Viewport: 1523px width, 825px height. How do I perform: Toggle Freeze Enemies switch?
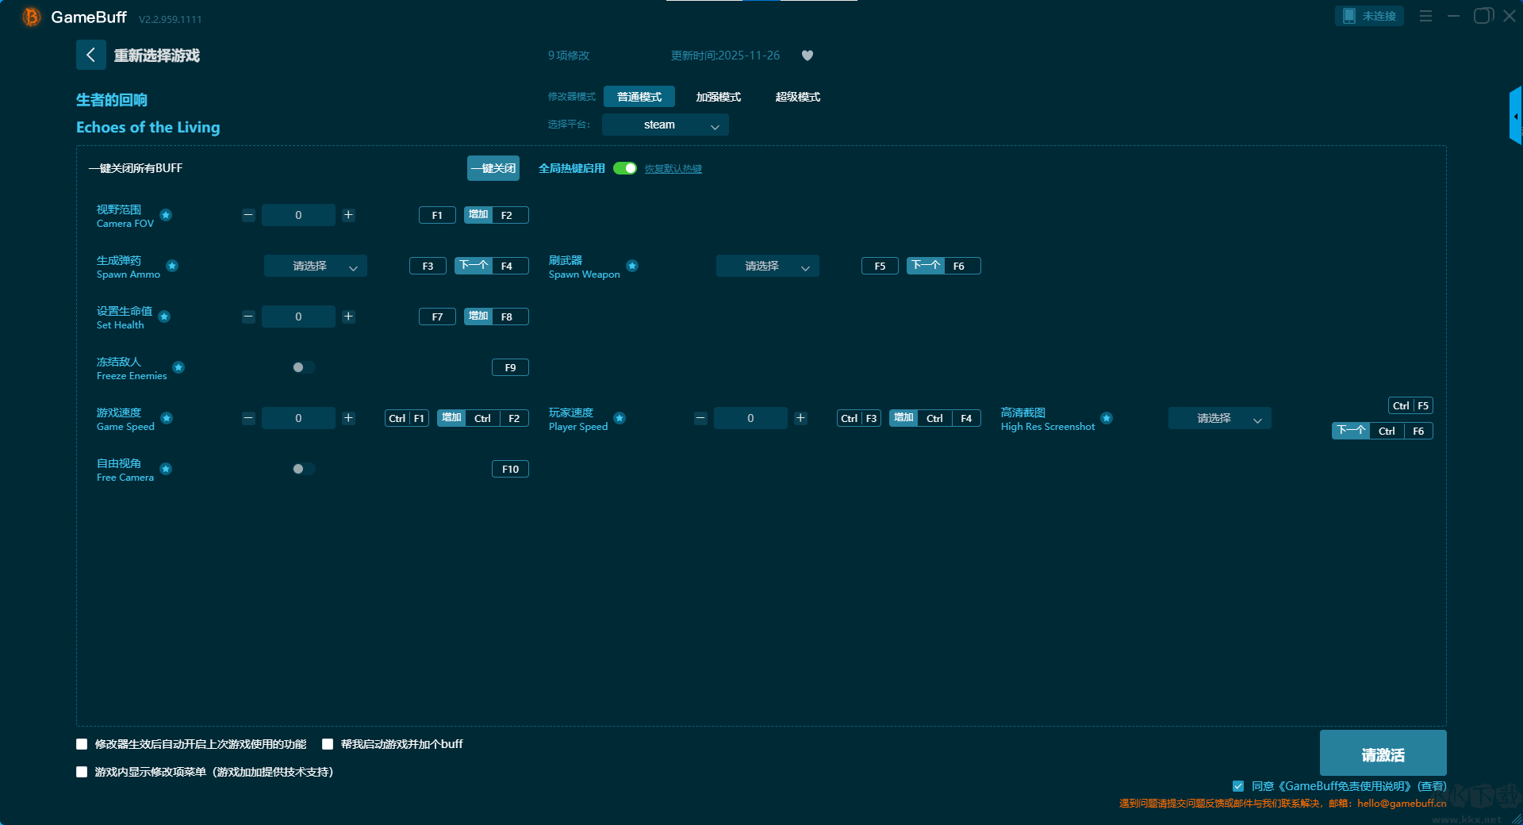click(303, 367)
